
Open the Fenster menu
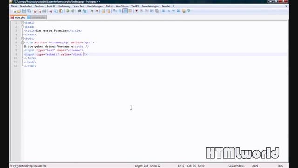[x=166, y=6]
